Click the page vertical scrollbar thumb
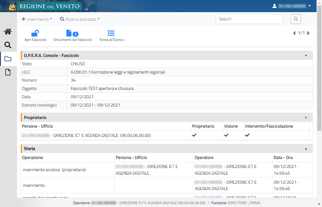This screenshot has width=322, height=207. pos(319,68)
